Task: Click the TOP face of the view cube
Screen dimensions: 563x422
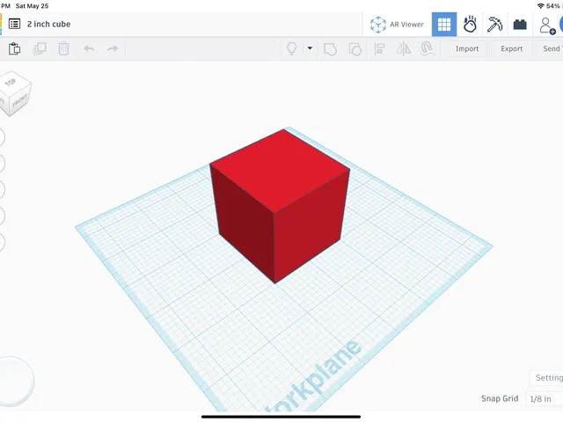Action: click(x=12, y=83)
